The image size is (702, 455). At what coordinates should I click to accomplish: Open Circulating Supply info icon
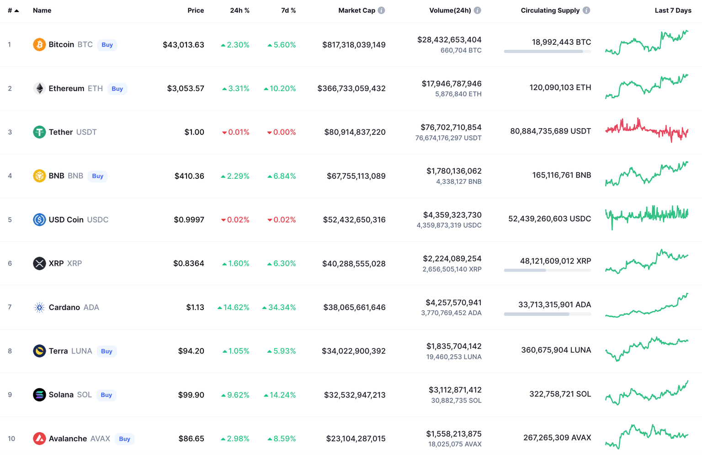pyautogui.click(x=586, y=11)
